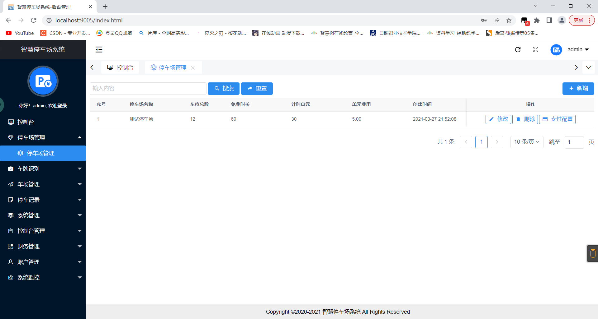Click the user icon beside 账户管理
598x319 pixels.
(x=11, y=262)
